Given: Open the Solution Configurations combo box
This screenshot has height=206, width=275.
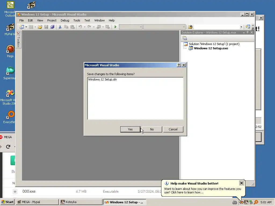Looking at the screenshot, I should (x=131, y=27).
